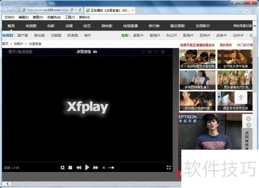
Task: Open the 微电影 section in site navigation
Action: tap(107, 26)
